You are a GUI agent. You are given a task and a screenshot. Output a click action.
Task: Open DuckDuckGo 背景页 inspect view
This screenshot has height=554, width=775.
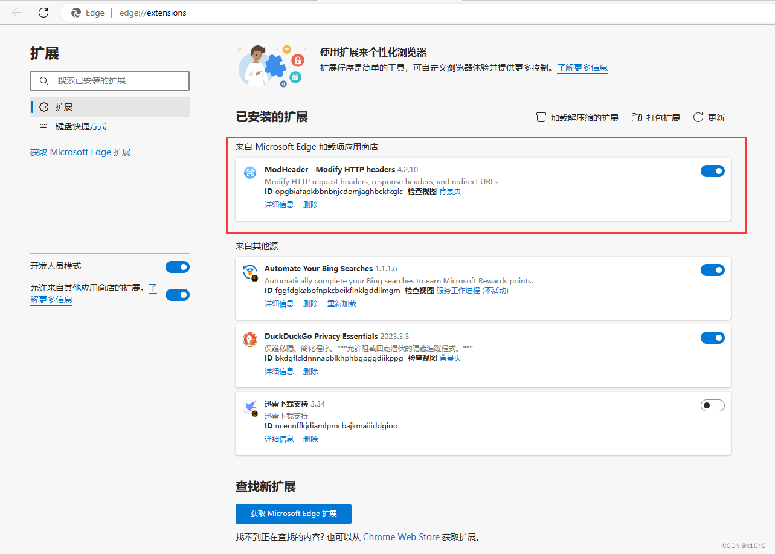[x=450, y=358]
